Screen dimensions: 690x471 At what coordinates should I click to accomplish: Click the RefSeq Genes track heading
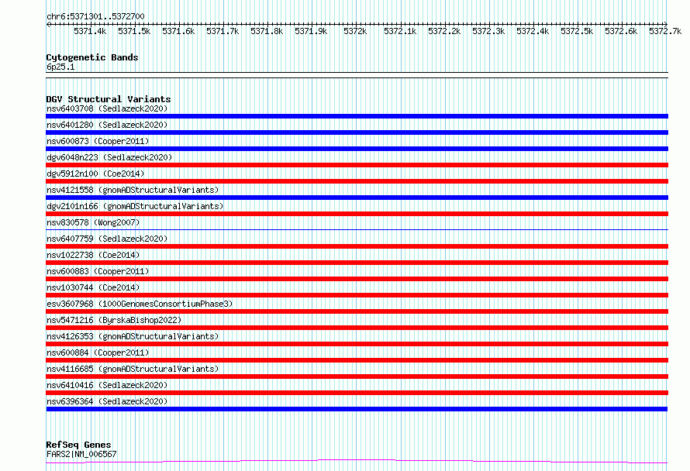(78, 445)
